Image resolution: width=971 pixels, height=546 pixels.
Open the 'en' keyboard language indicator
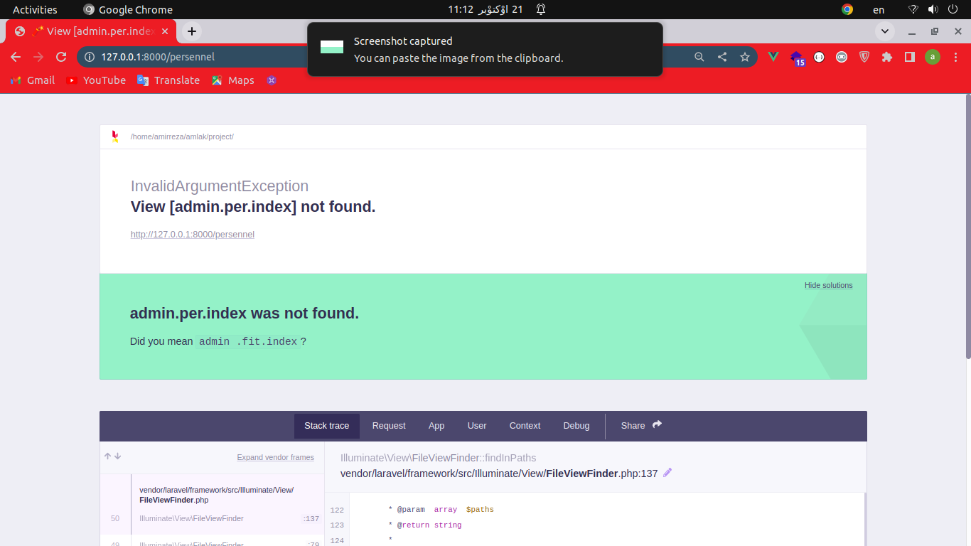point(879,10)
